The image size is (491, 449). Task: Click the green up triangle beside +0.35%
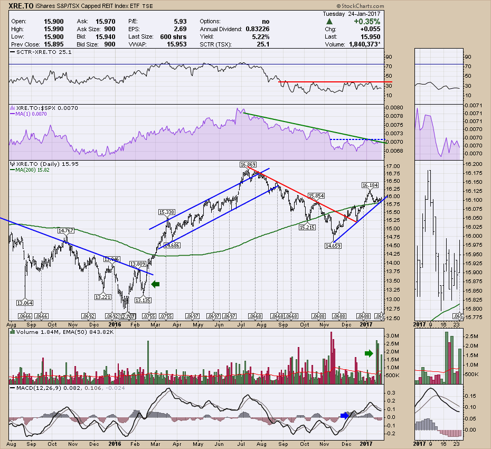[x=329, y=22]
